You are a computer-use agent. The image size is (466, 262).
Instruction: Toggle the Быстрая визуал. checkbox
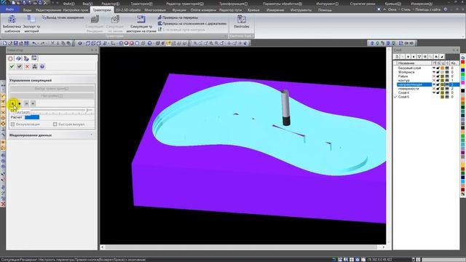(x=55, y=124)
